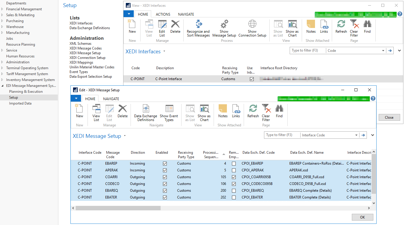Open Notes in XEDI Message Setup window

click(223, 111)
